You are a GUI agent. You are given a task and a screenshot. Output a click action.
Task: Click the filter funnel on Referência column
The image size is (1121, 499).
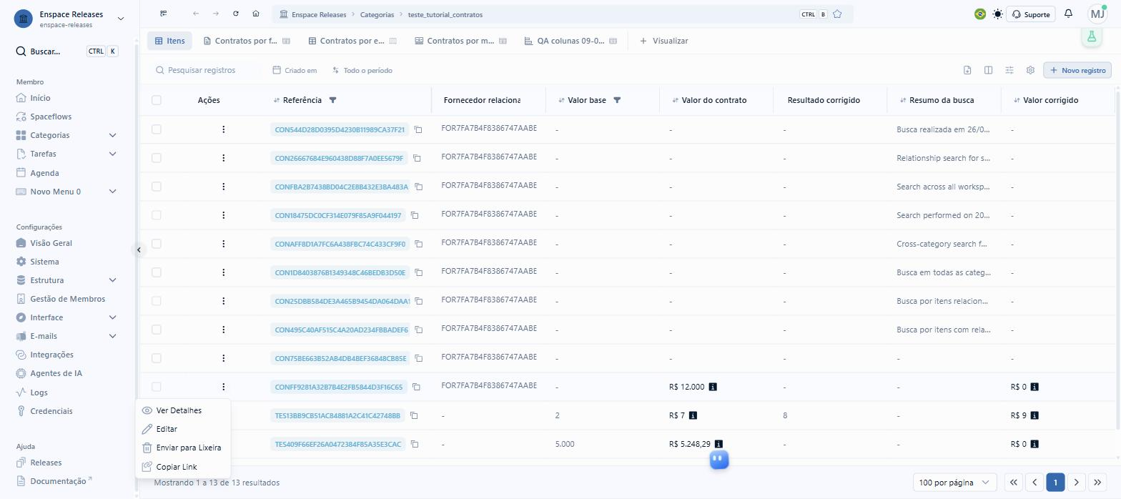click(332, 100)
